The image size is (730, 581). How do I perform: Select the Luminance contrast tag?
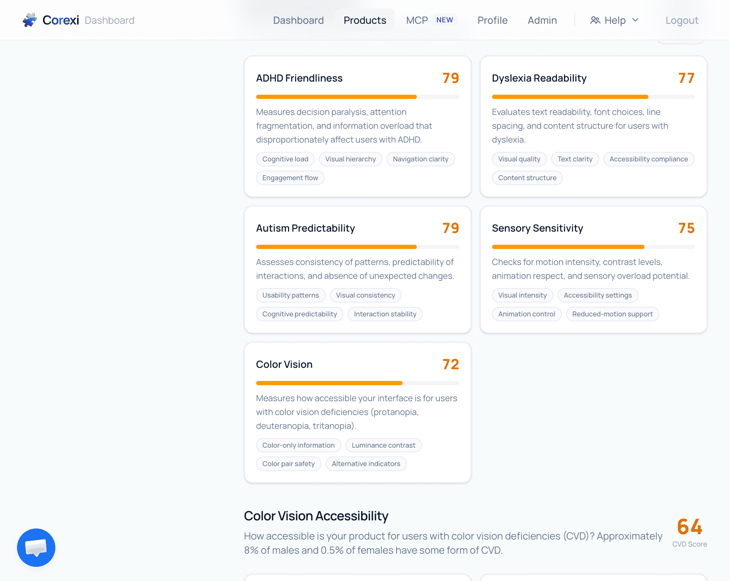click(383, 445)
